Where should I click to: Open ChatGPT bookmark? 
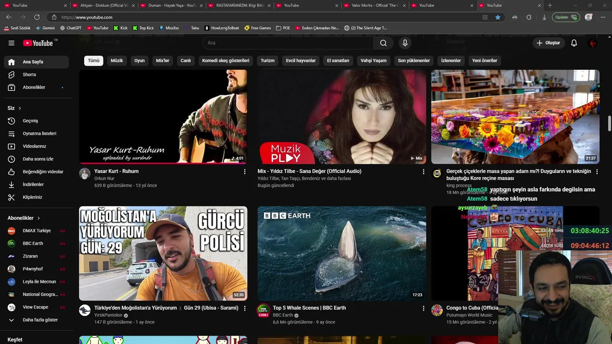tap(70, 28)
